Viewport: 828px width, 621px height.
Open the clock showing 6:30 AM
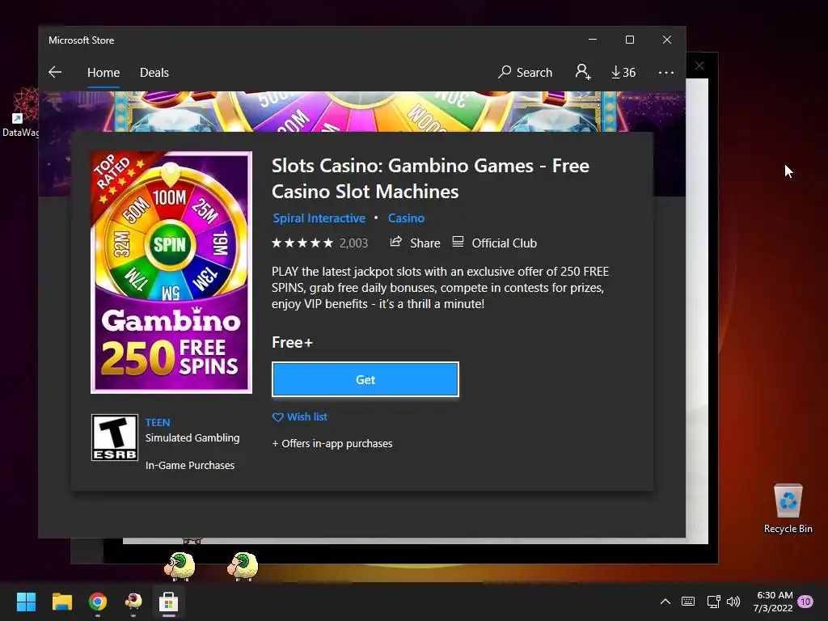[774, 602]
